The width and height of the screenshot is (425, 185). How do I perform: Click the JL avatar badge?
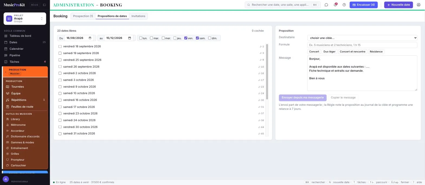(x=6, y=179)
